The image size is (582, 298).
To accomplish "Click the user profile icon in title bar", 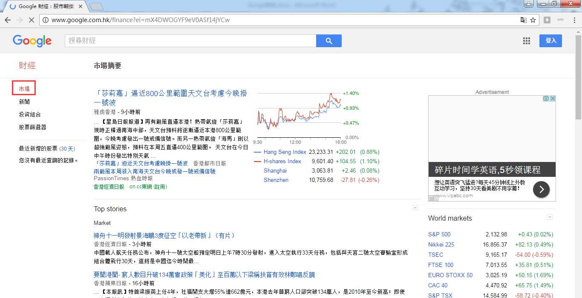I will [528, 4].
